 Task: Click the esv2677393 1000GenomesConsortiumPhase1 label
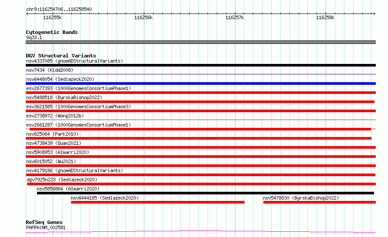[x=78, y=88]
